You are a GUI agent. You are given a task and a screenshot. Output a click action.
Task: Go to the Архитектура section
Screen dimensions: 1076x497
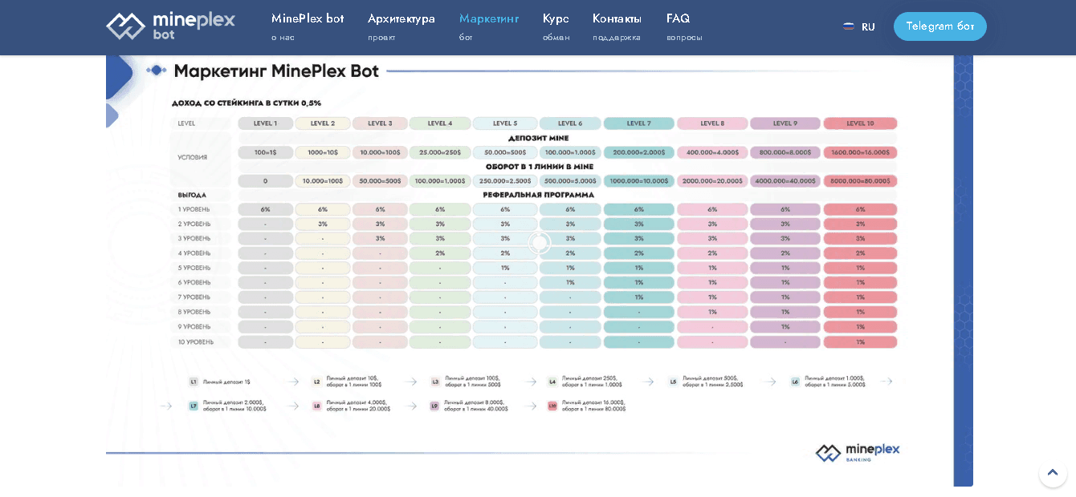(401, 26)
